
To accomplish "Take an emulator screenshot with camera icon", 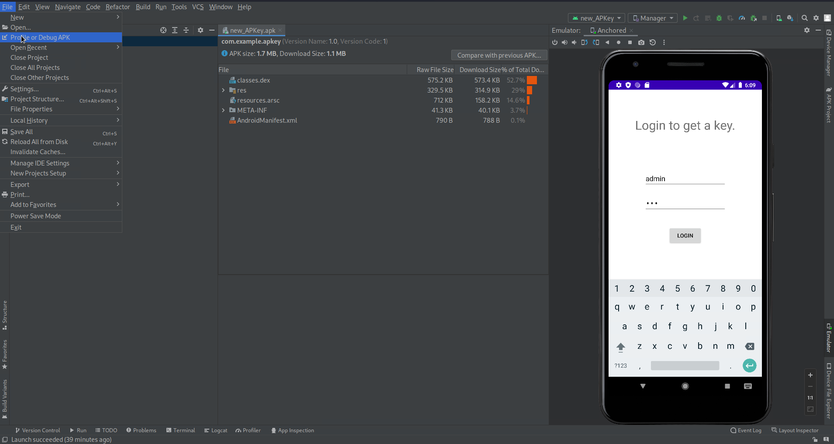I will (x=641, y=42).
